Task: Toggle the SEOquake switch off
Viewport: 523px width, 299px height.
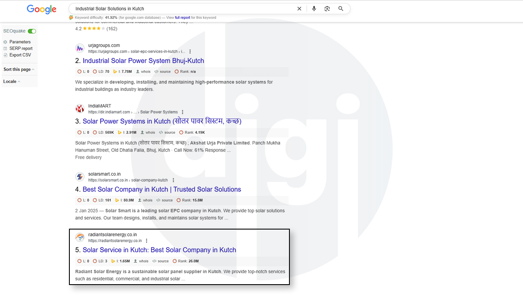Action: click(32, 31)
